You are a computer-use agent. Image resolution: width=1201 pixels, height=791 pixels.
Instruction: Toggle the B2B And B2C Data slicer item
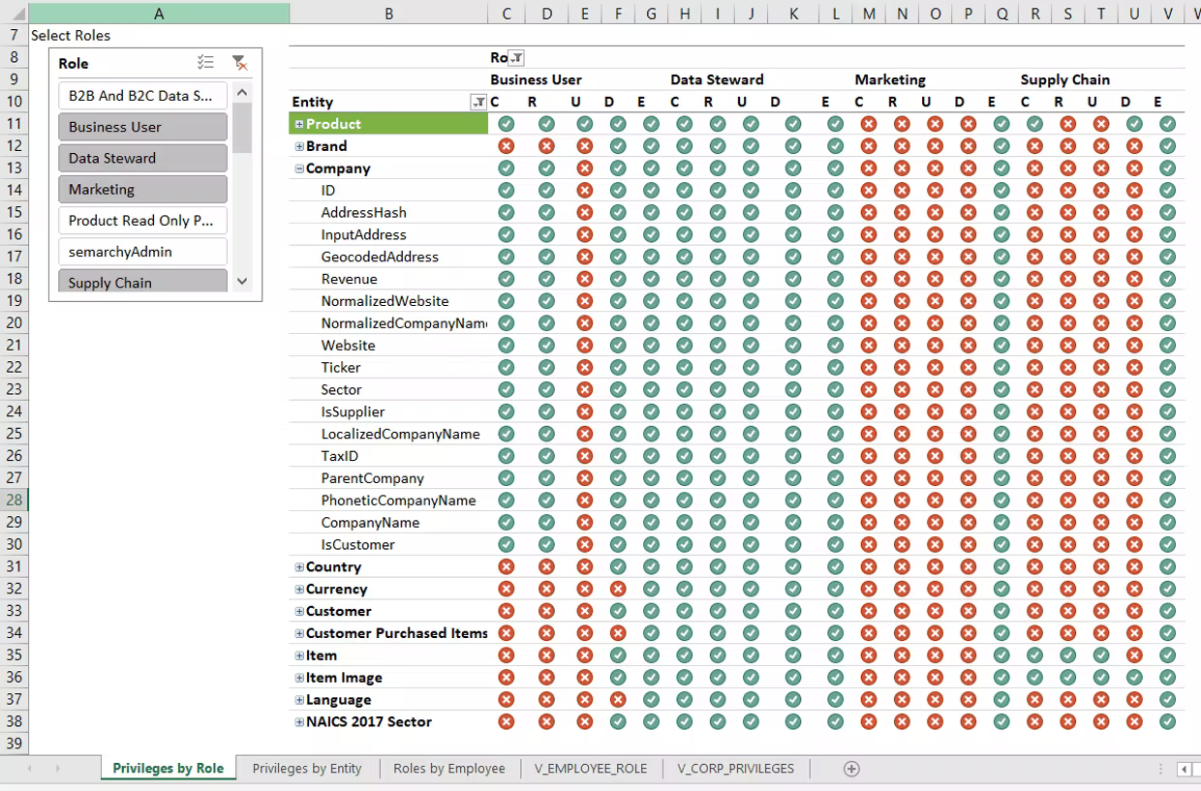point(142,96)
